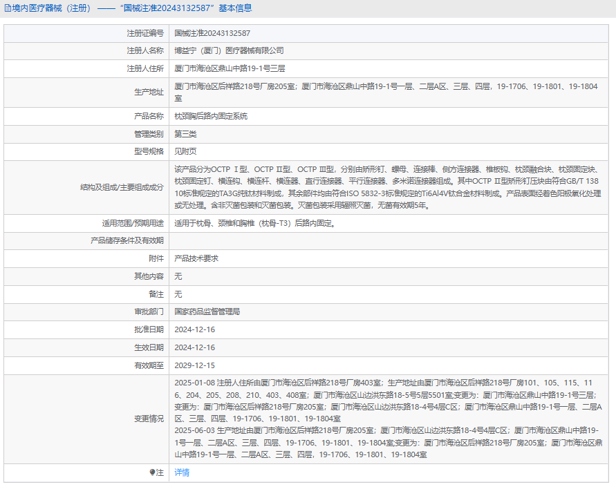
Task: Select product name 枕颈胸后路内固定系统
Action: tap(211, 116)
